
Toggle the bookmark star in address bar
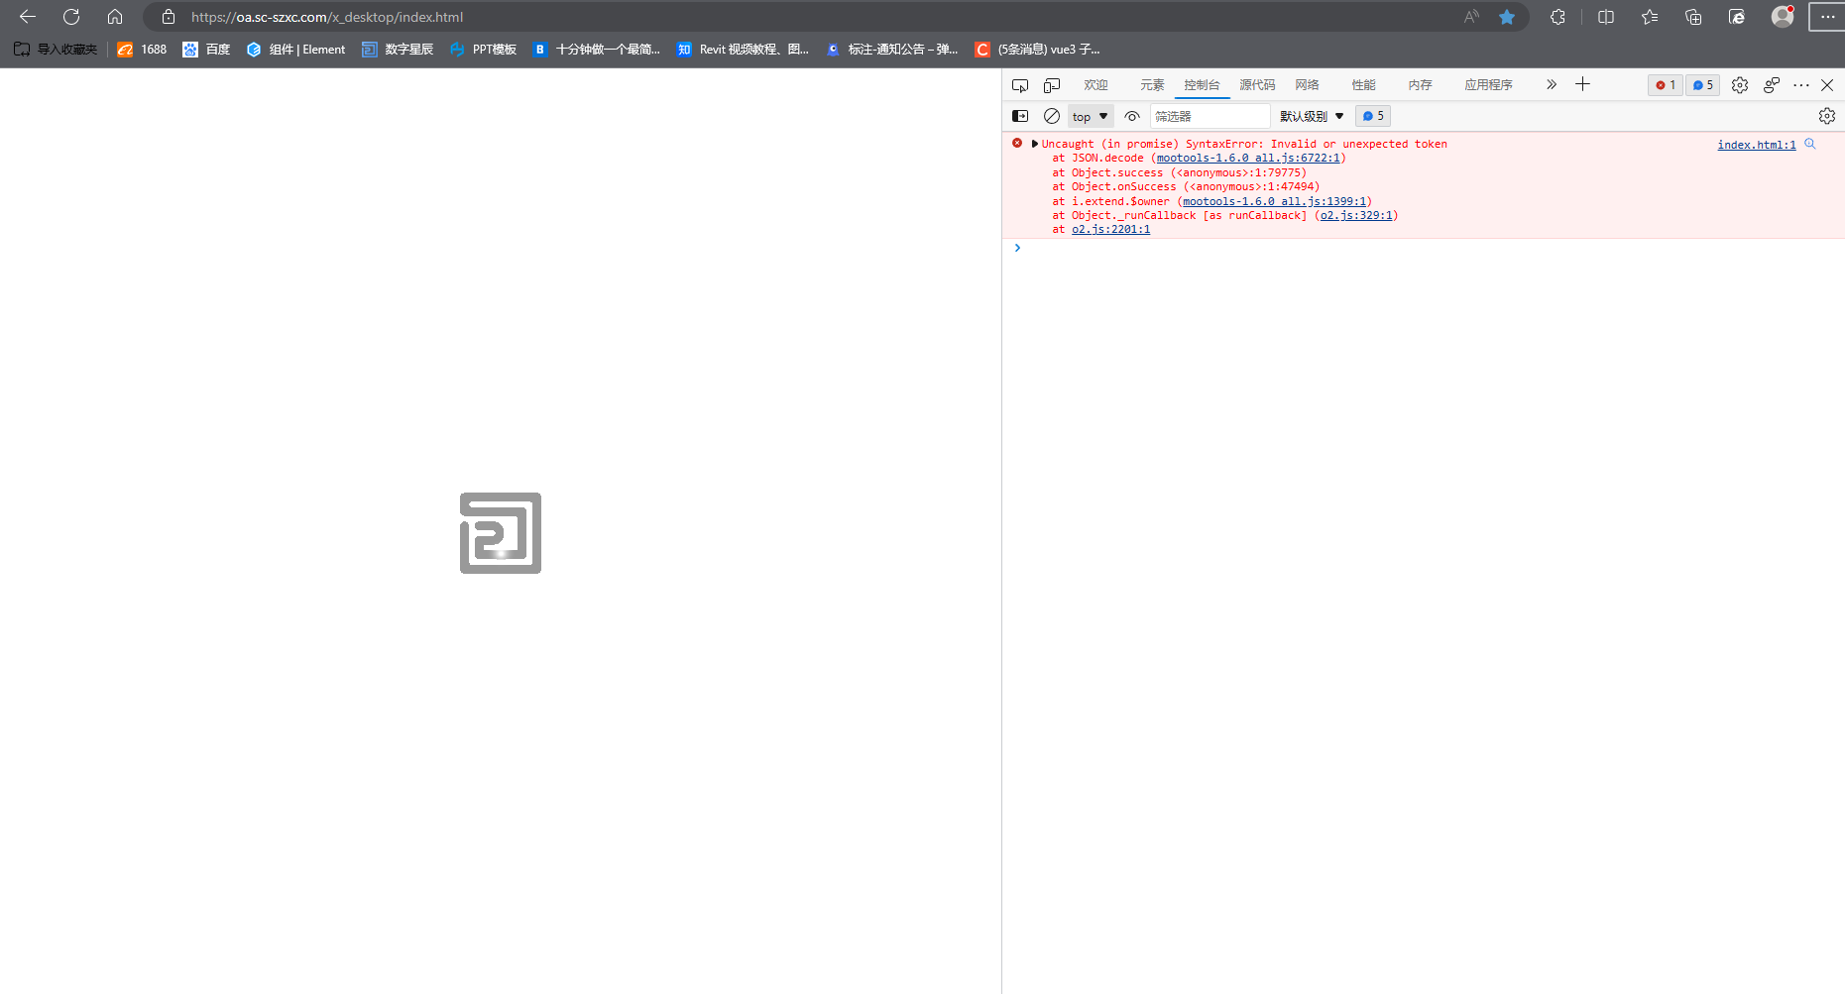pos(1508,17)
